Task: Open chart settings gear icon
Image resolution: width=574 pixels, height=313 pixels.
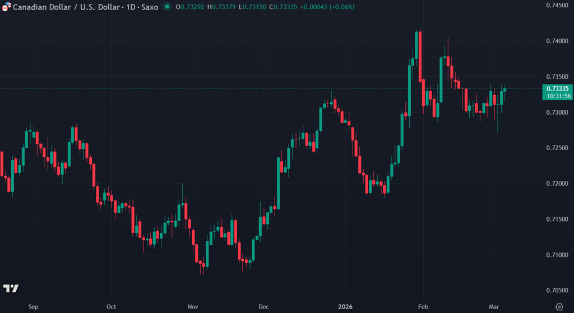Action: (558, 306)
